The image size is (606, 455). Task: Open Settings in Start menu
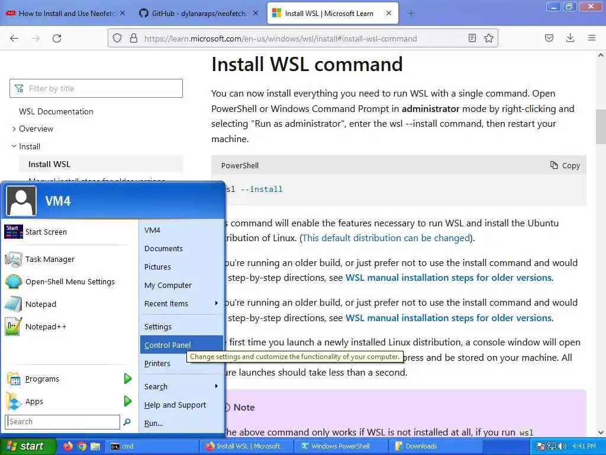tap(181, 326)
